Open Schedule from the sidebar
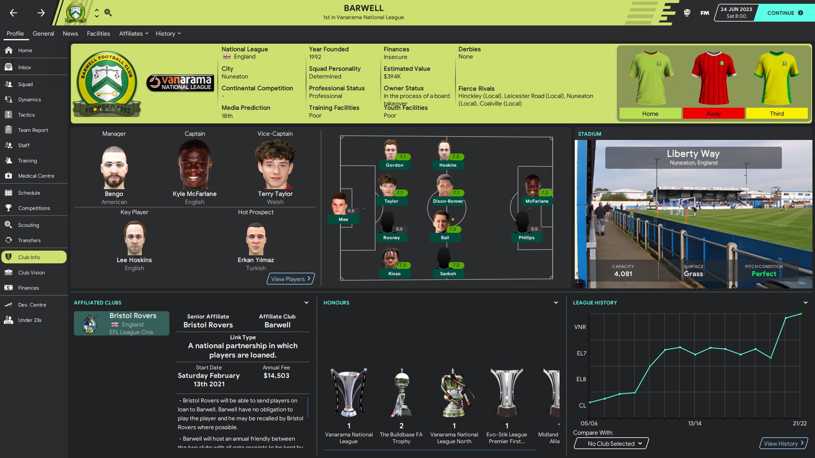This screenshot has width=815, height=458. pos(34,193)
